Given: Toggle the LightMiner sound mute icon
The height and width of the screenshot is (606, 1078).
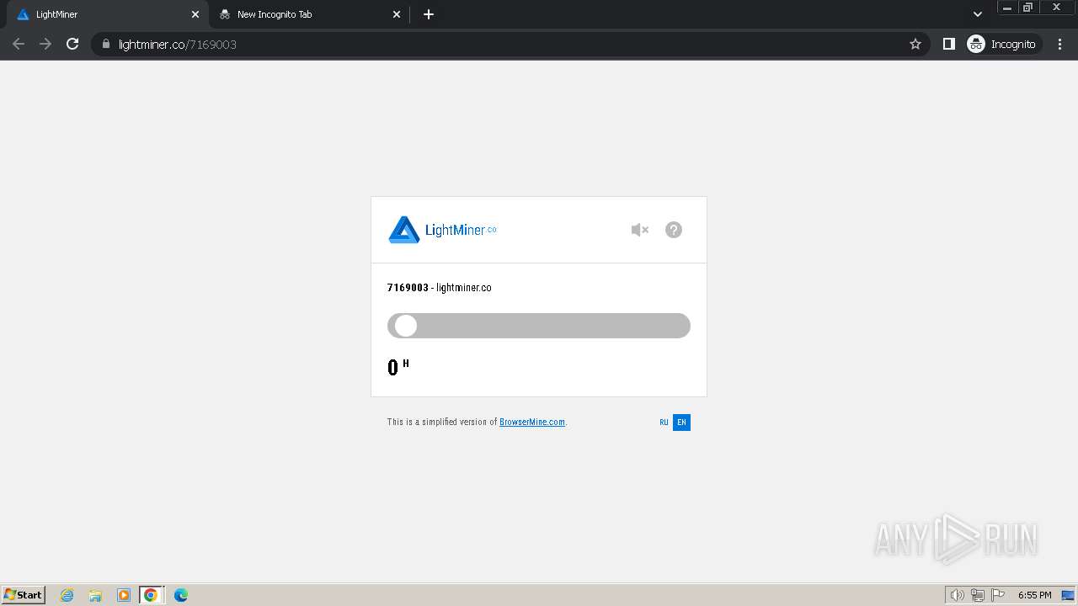Looking at the screenshot, I should 640,230.
